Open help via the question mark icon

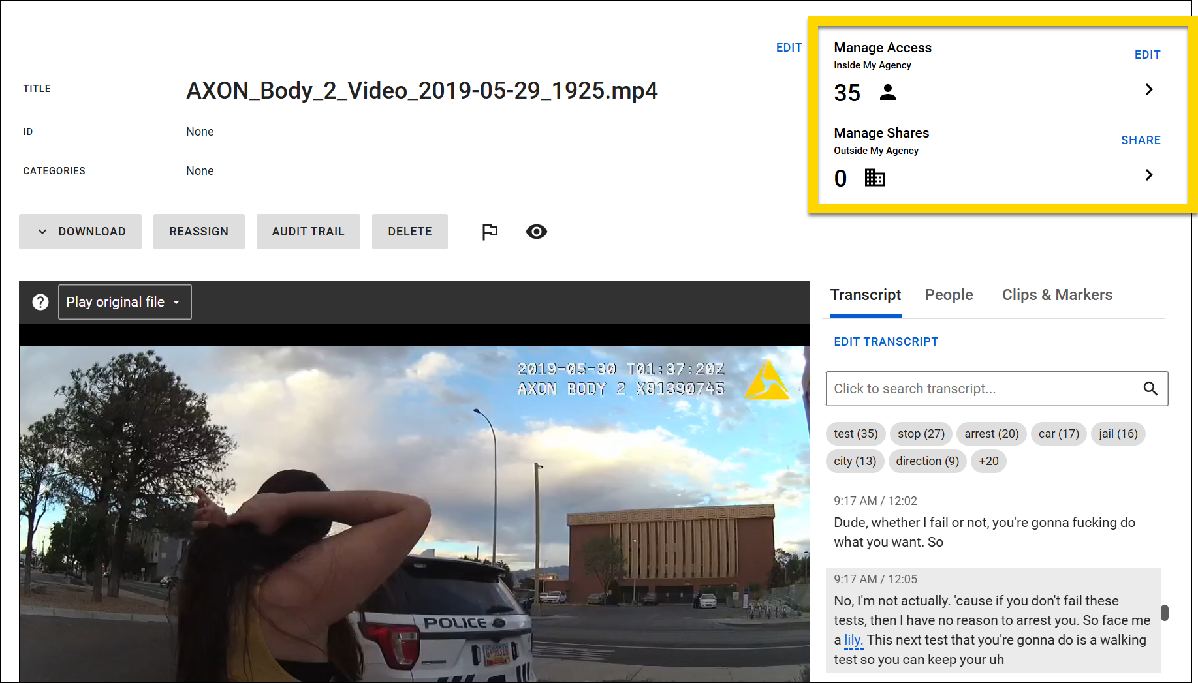(40, 301)
